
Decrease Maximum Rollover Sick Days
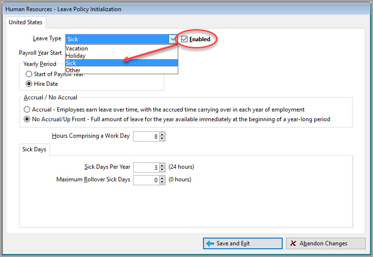(x=162, y=182)
